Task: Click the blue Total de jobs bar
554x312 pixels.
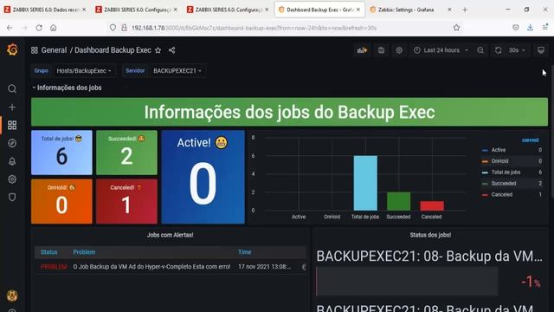Action: (365, 183)
